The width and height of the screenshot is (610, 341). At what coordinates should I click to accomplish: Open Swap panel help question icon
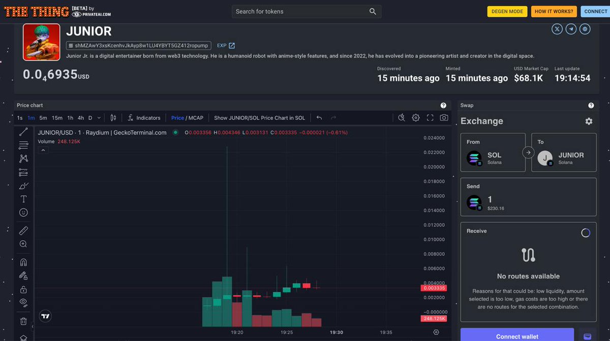click(591, 105)
